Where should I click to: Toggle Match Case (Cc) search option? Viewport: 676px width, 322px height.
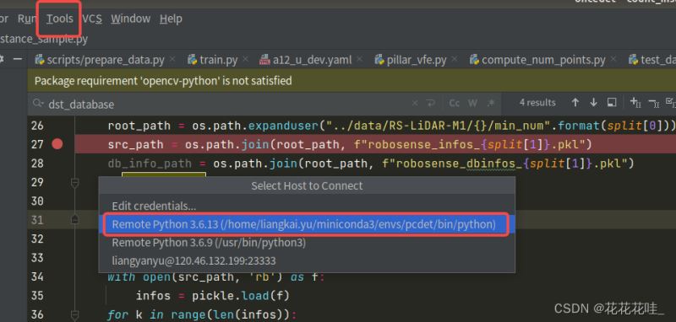[x=455, y=103]
